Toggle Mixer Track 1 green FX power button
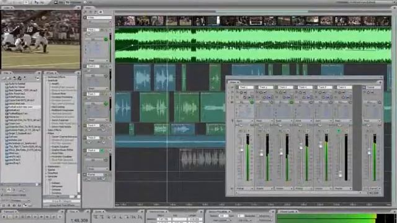 (252, 102)
